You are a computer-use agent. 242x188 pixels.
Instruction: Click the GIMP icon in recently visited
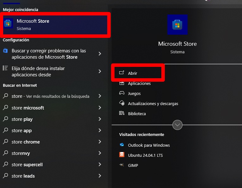121,165
